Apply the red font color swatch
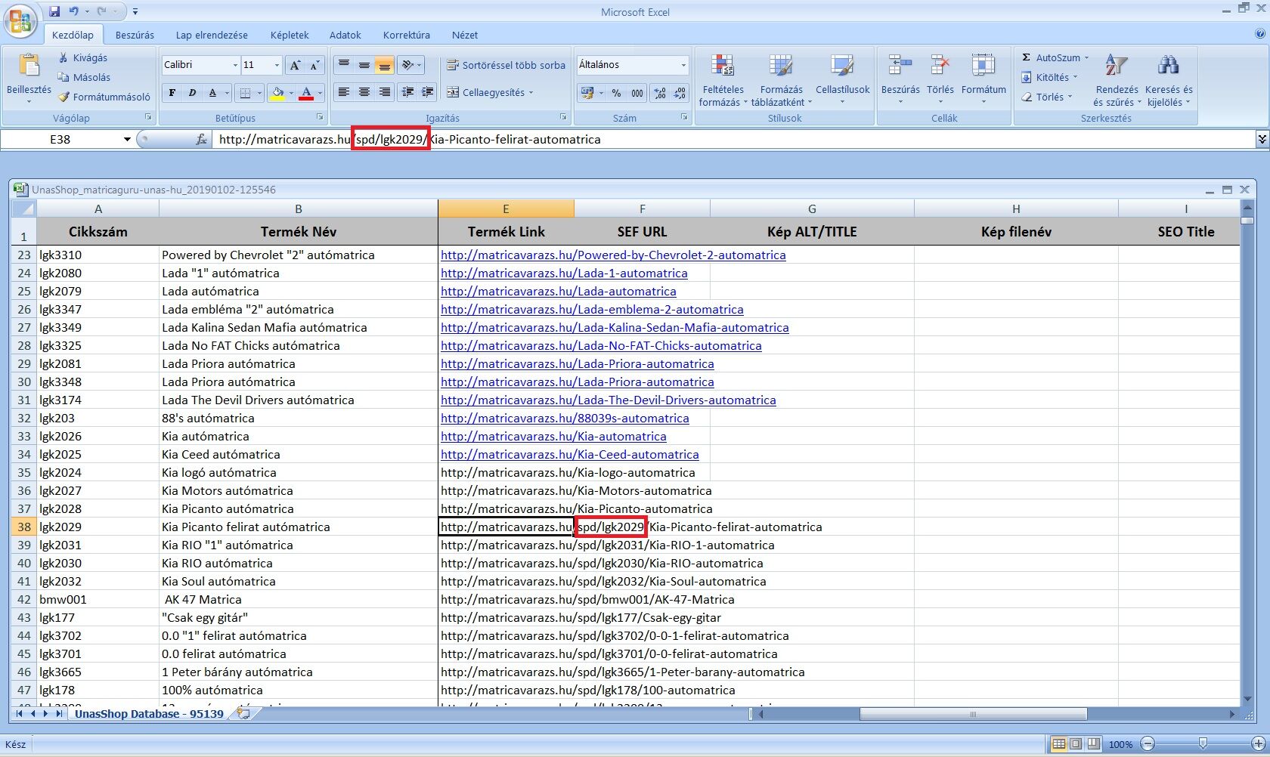This screenshot has height=757, width=1270. pos(306,93)
